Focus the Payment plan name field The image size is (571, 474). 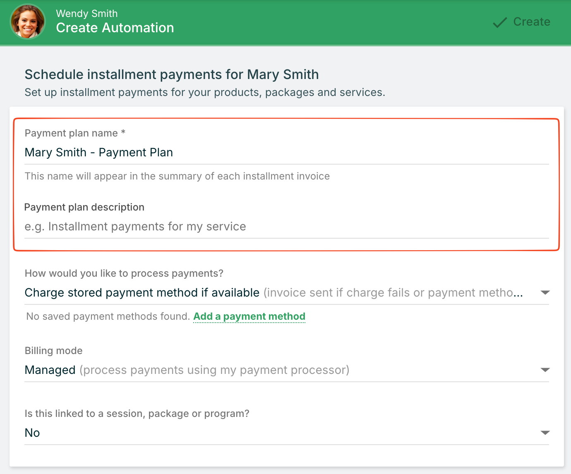286,153
